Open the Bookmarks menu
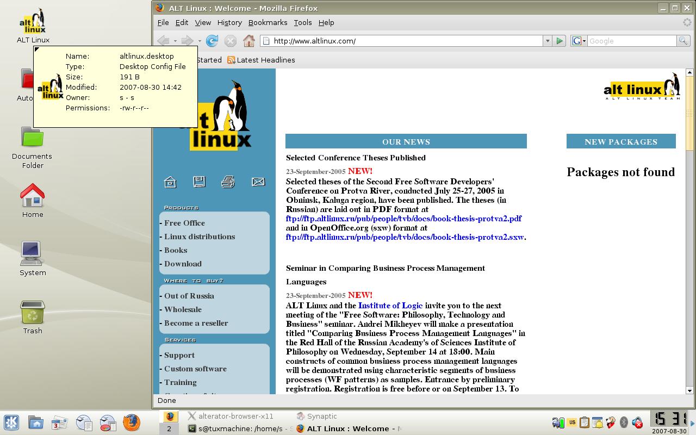This screenshot has height=435, width=696. 268,22
